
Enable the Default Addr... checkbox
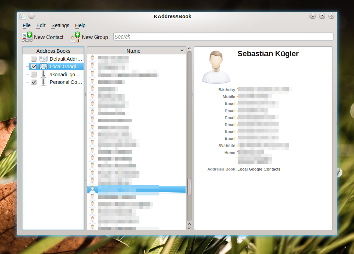point(34,59)
